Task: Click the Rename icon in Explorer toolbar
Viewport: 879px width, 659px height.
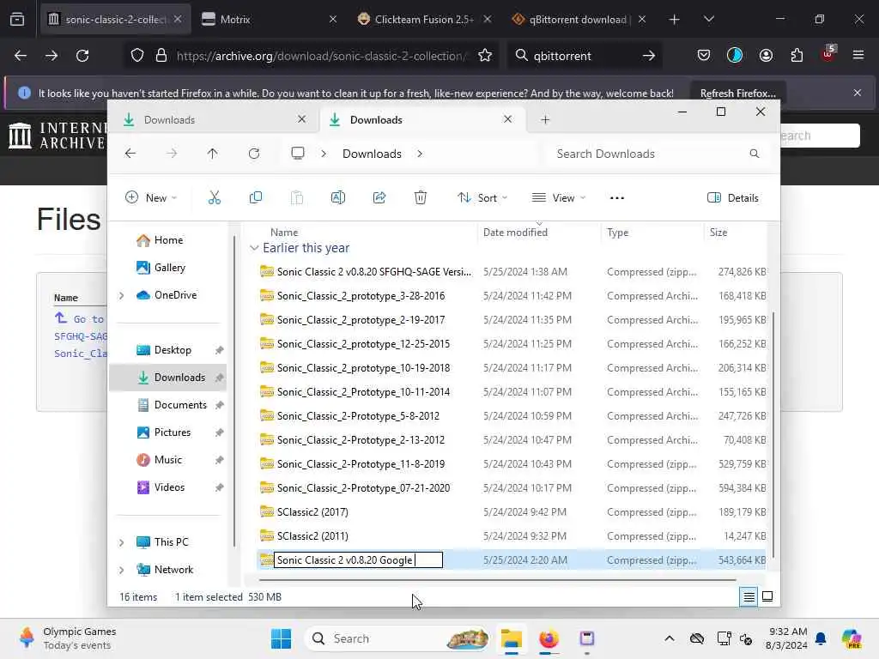Action: 338,197
